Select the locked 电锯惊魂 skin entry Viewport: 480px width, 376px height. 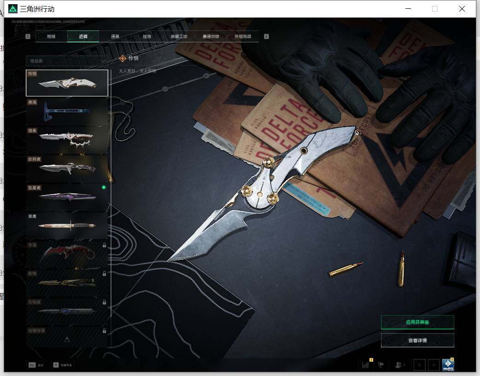click(67, 336)
